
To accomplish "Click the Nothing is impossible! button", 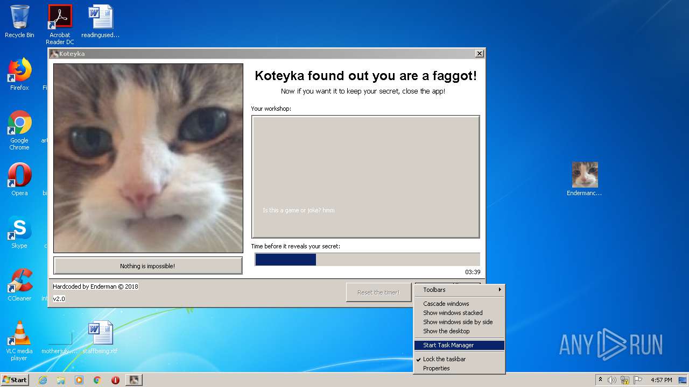I will 147,266.
